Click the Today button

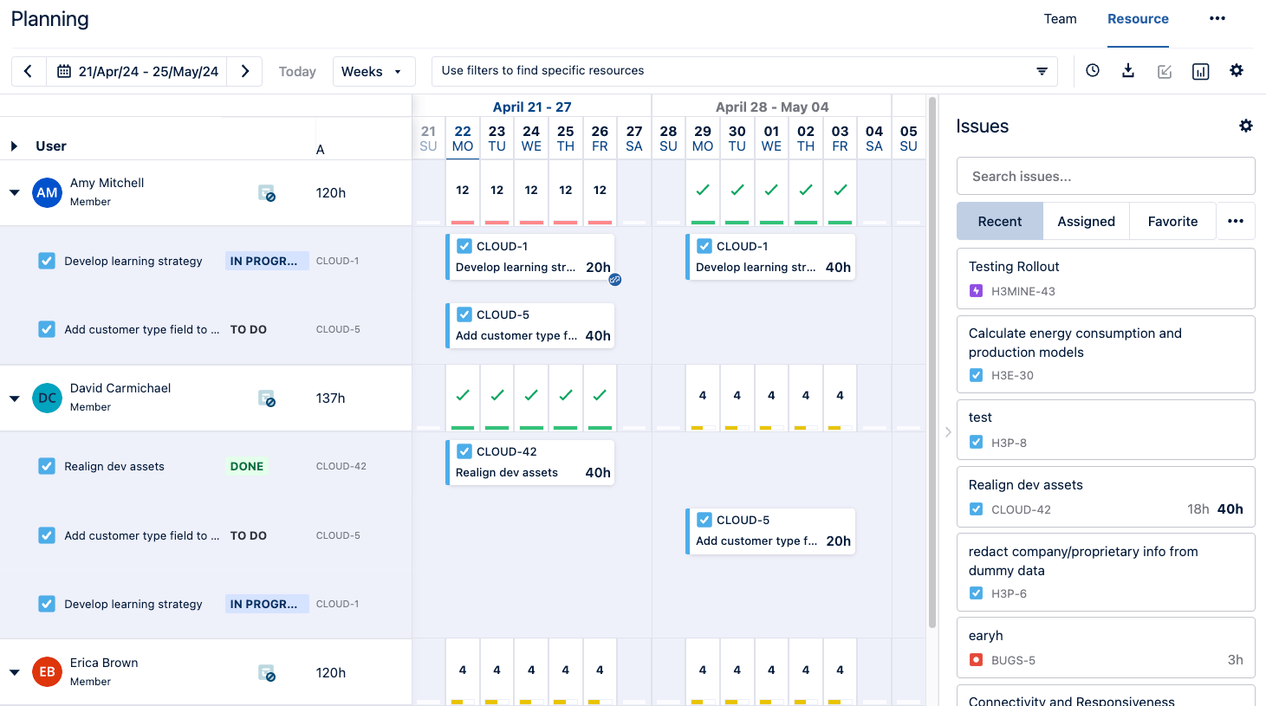[297, 71]
